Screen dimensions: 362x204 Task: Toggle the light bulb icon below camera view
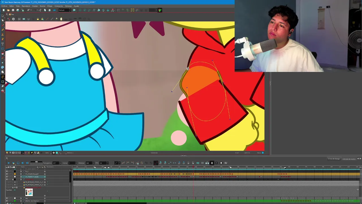[7, 153]
